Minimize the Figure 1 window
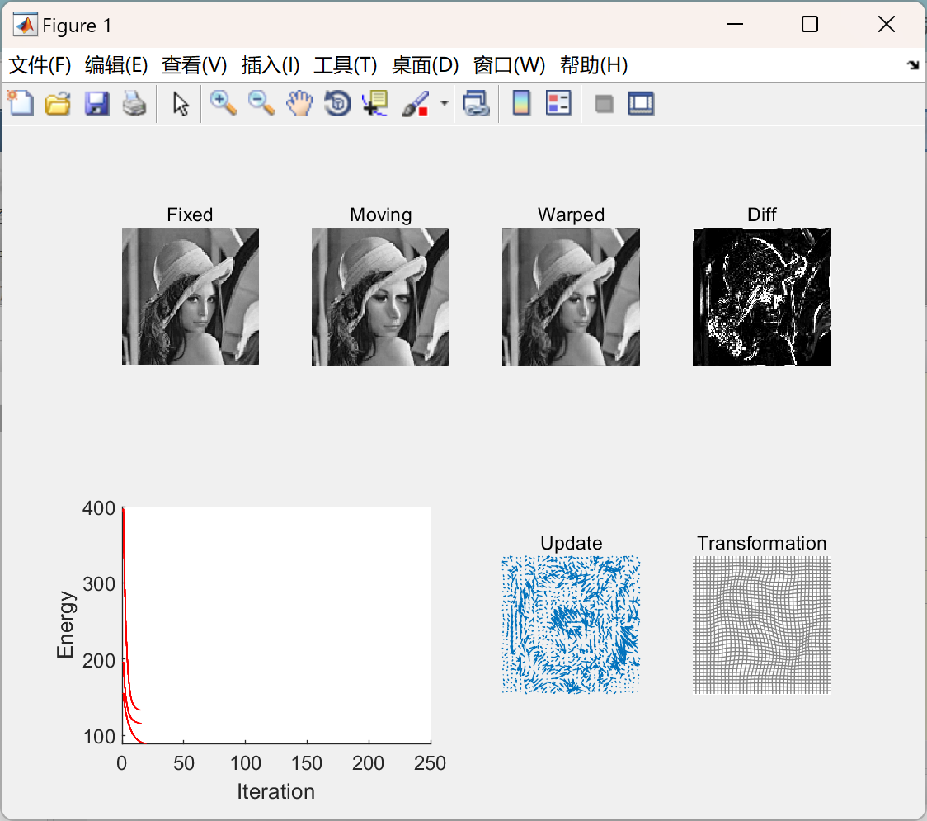Screen dimensions: 927x821 coord(735,24)
